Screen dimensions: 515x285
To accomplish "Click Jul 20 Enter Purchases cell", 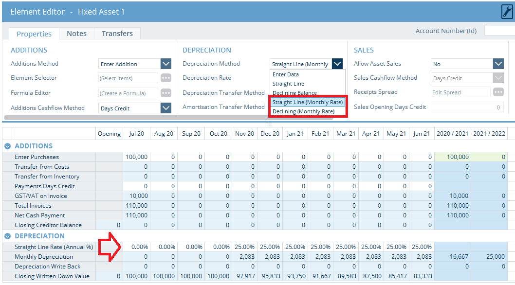I will (x=136, y=157).
